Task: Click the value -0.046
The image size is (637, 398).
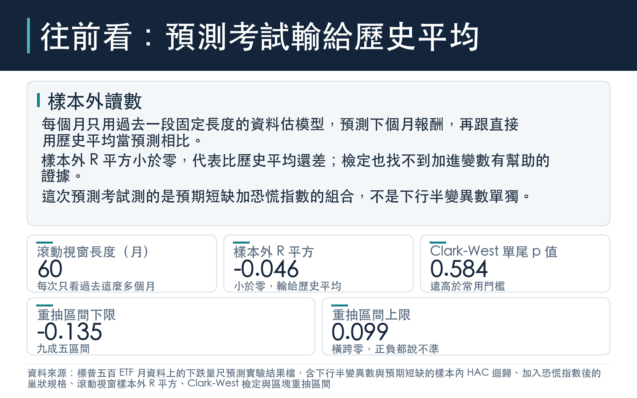Action: 266,269
